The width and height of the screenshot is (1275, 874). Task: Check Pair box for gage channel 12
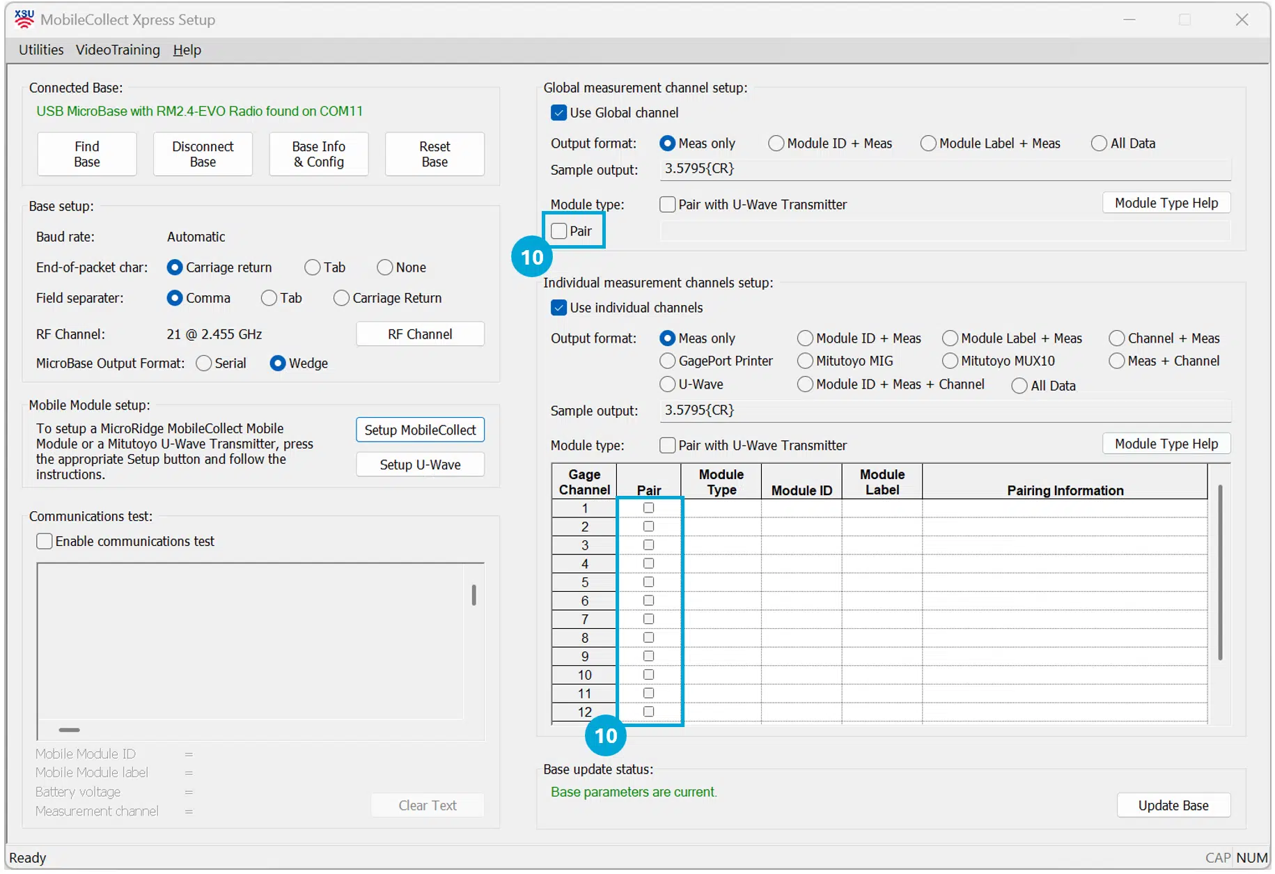click(x=648, y=712)
